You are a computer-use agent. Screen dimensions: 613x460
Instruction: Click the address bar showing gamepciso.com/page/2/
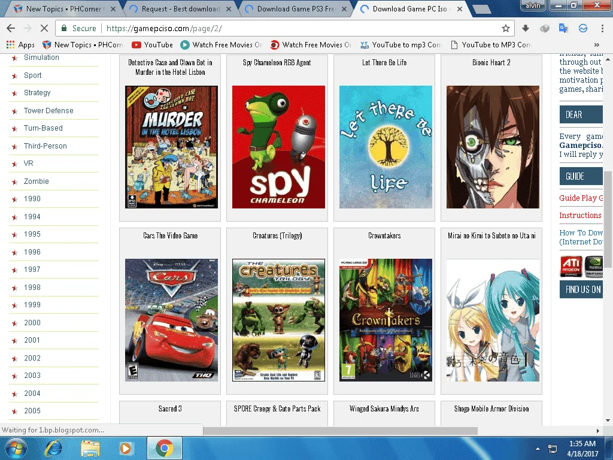286,28
